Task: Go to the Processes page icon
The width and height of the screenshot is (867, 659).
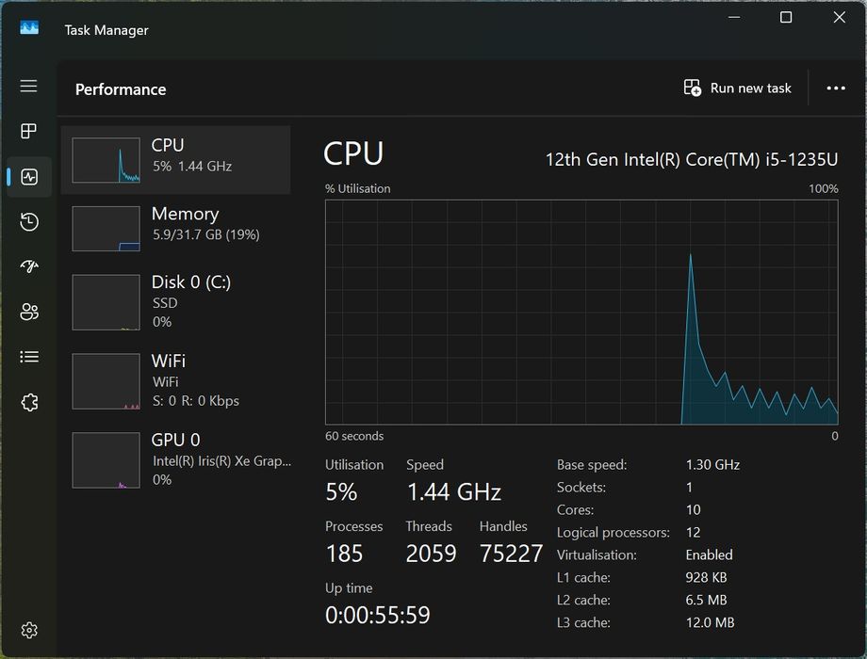Action: pyautogui.click(x=29, y=131)
